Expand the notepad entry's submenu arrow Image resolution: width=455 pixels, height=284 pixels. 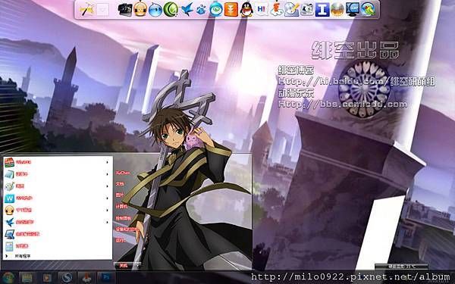coord(108,174)
